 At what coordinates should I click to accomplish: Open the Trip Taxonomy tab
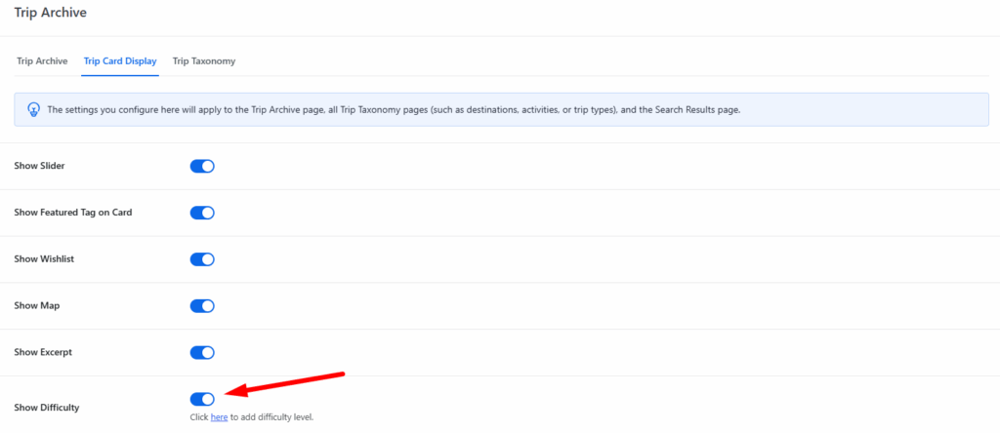click(x=204, y=61)
